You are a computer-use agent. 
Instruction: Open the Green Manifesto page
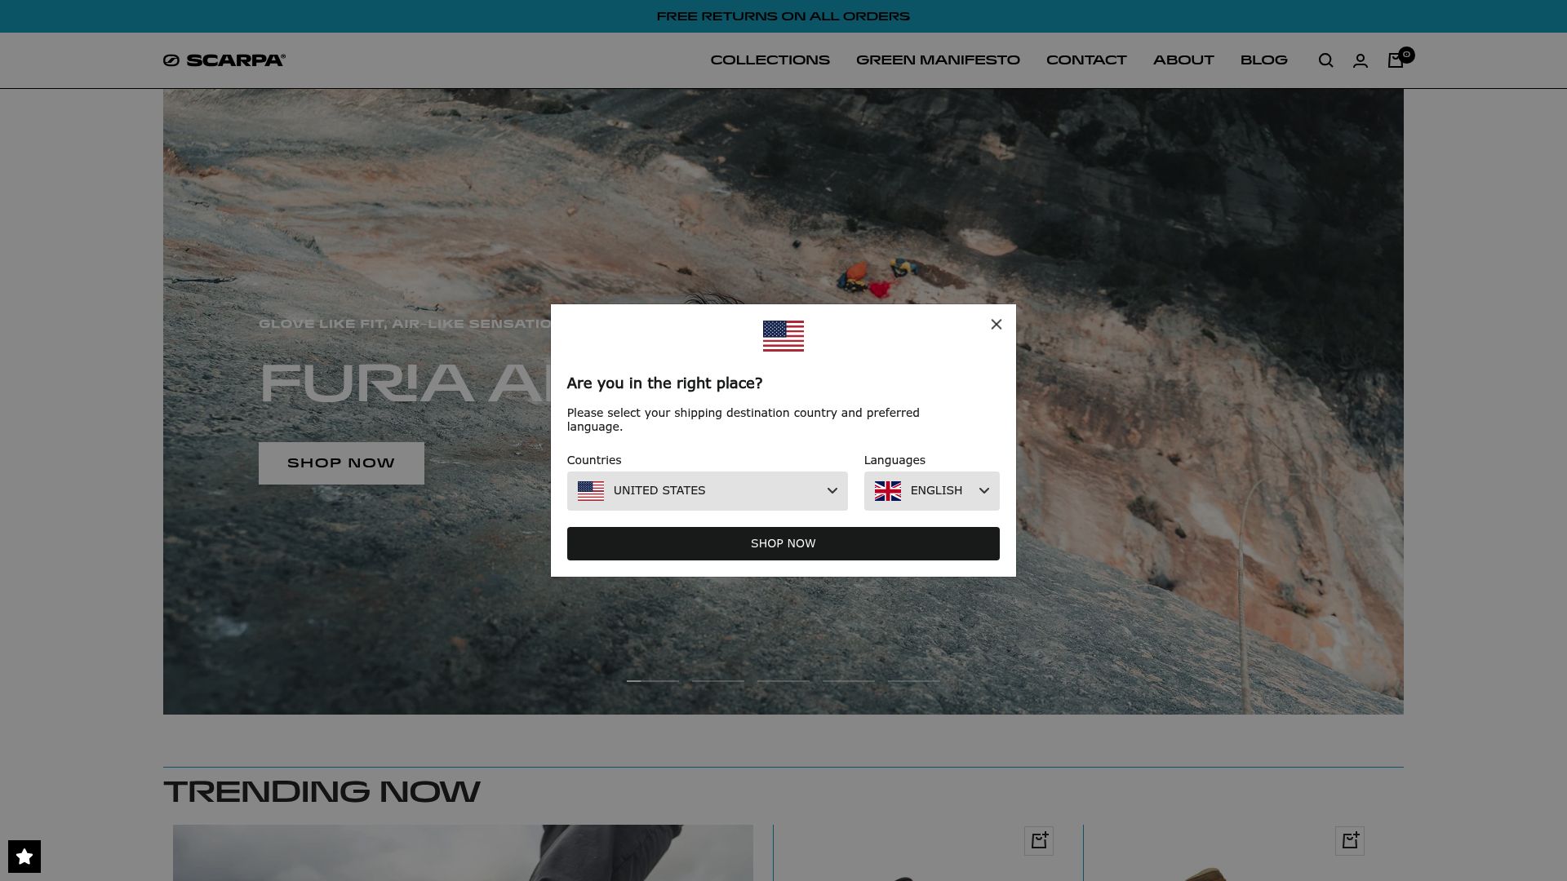pyautogui.click(x=938, y=60)
